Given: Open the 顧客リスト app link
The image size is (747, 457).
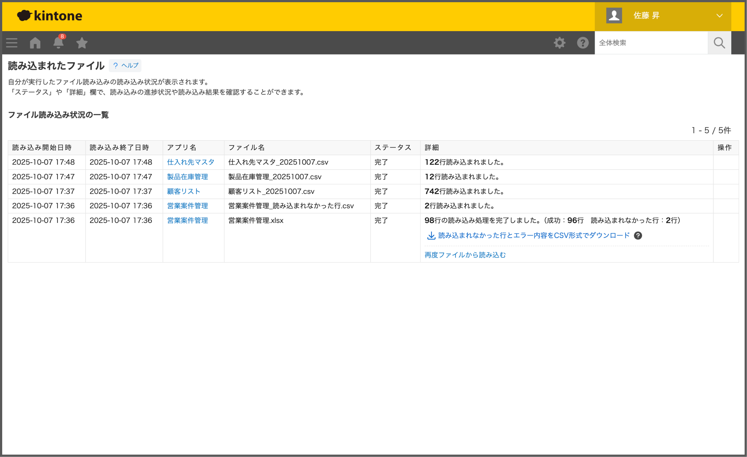Looking at the screenshot, I should pos(183,191).
